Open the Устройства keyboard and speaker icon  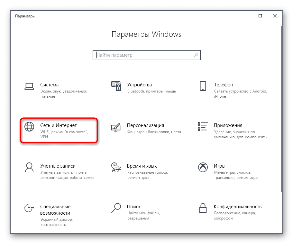(116, 86)
